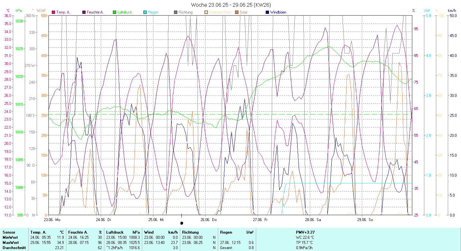The image size is (461, 251).
Task: Click the dark blue Windböen legend swatch
Action: [267, 12]
